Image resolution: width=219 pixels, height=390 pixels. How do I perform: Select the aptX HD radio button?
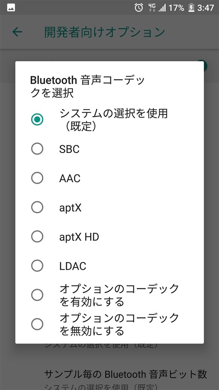coord(37,237)
